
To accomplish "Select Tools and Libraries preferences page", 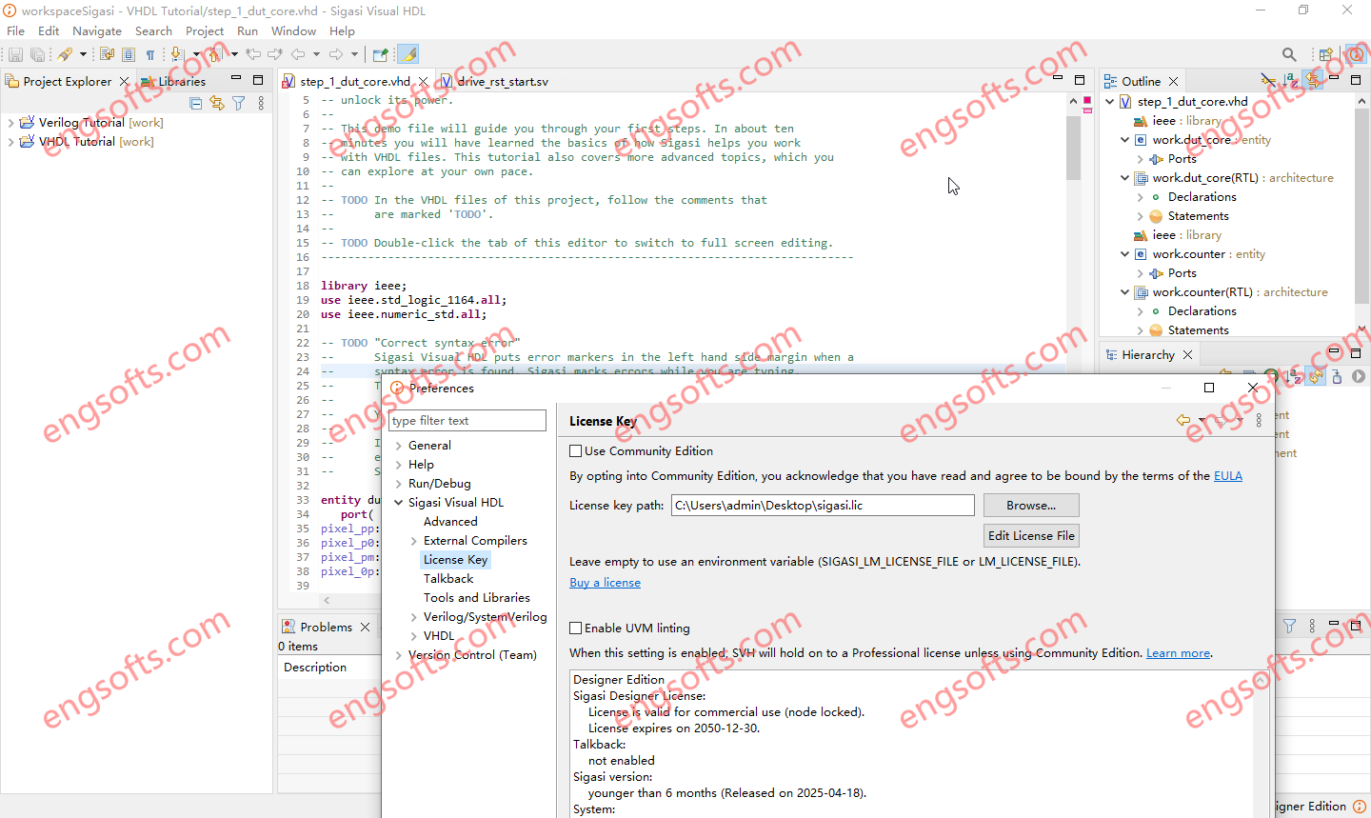I will (x=477, y=597).
